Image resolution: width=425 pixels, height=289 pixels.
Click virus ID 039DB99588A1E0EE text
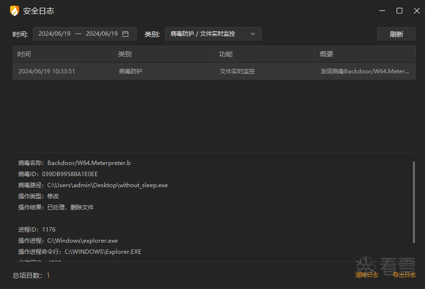(x=69, y=174)
